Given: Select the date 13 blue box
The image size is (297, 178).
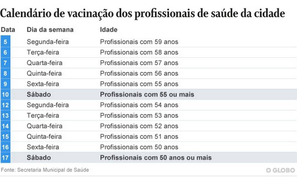Looking at the screenshot, I should tap(5, 115).
